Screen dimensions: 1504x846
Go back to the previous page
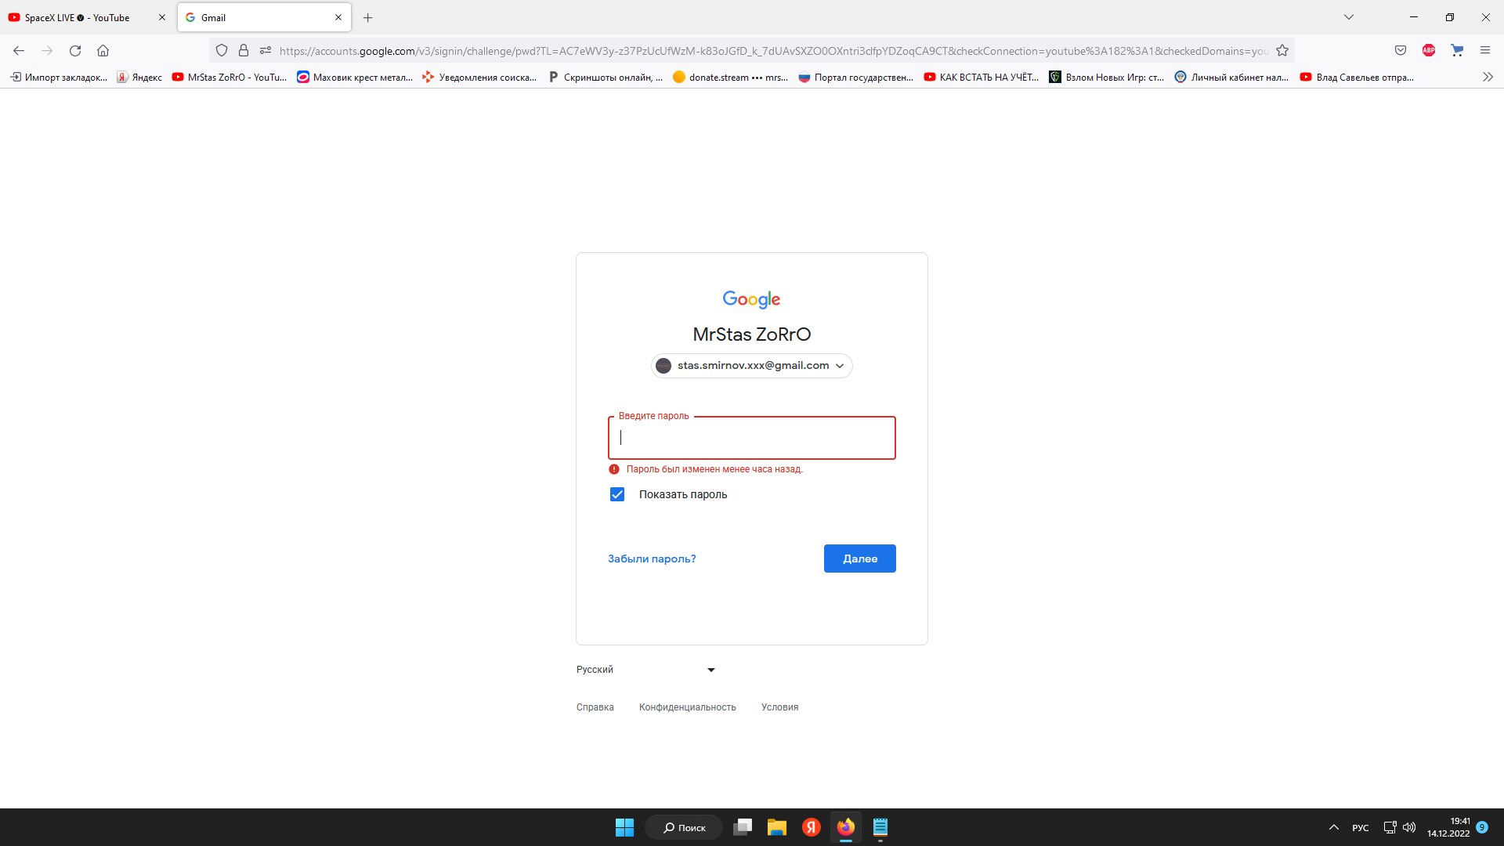click(19, 51)
